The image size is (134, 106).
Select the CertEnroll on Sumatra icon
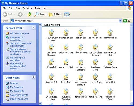[x=95, y=47]
